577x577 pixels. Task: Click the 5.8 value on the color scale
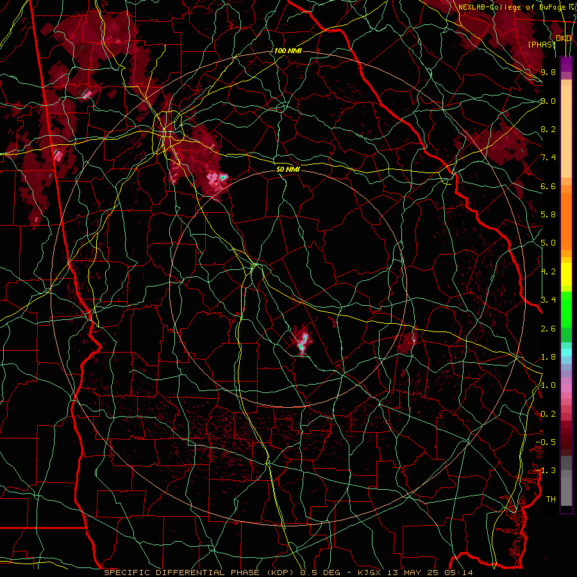coord(548,215)
